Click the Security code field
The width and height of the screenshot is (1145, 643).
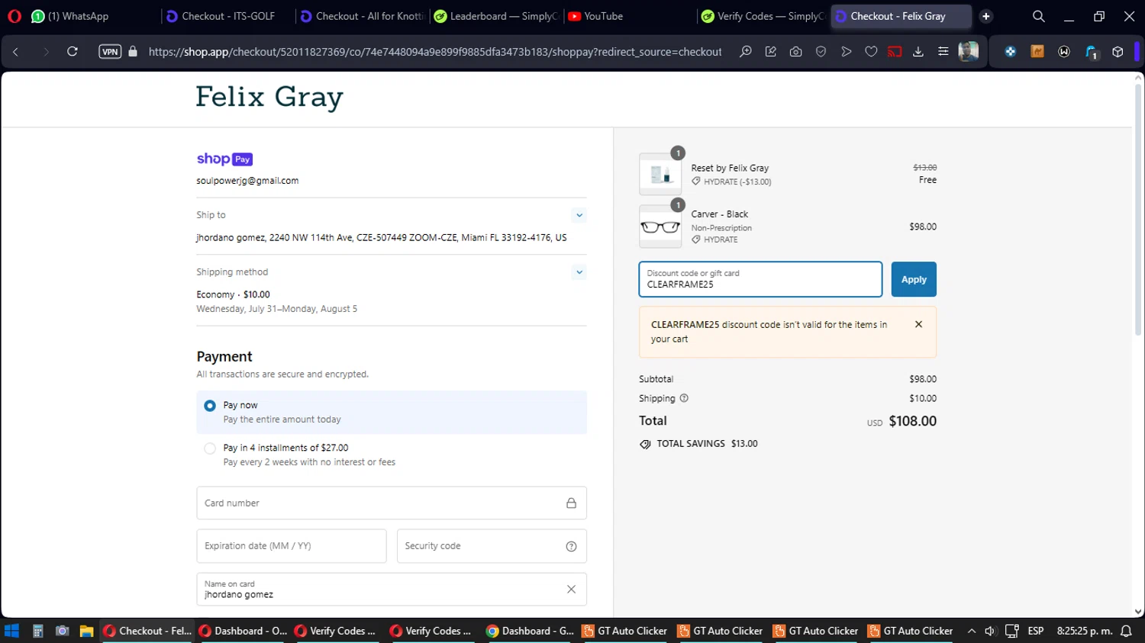coord(492,546)
